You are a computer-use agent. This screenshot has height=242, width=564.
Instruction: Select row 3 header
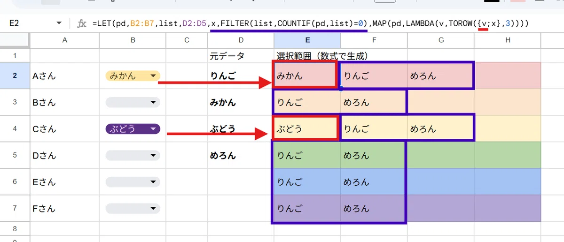(15, 102)
